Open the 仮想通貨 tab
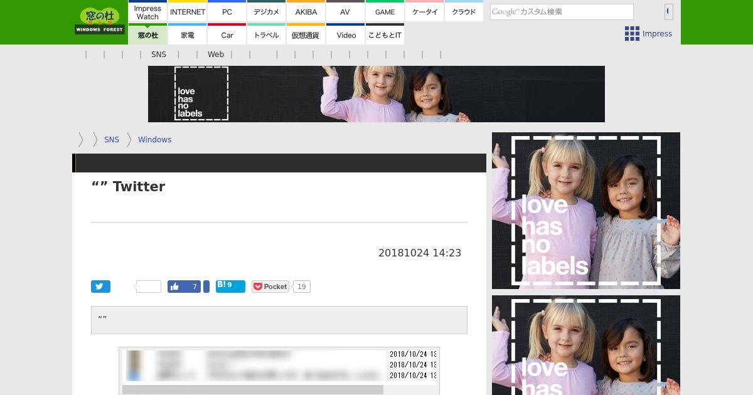This screenshot has height=395, width=753. pos(306,34)
